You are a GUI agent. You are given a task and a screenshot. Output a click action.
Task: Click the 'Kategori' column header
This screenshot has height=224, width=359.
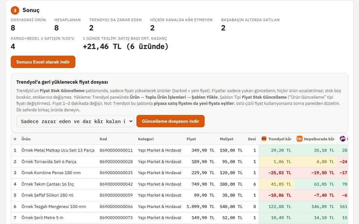(146, 139)
